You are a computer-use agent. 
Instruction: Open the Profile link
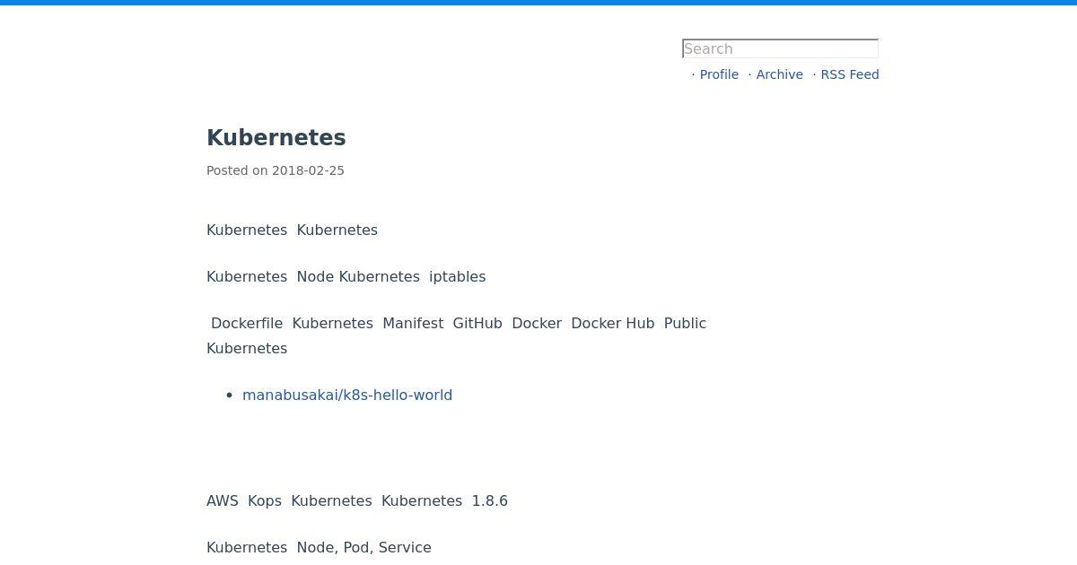[719, 74]
